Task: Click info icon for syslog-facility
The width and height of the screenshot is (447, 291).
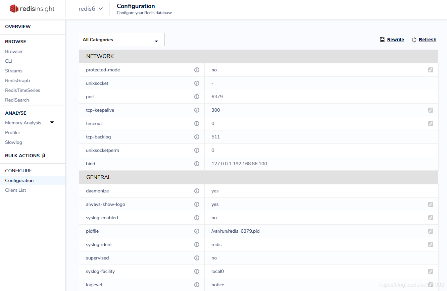Action: 197,271
